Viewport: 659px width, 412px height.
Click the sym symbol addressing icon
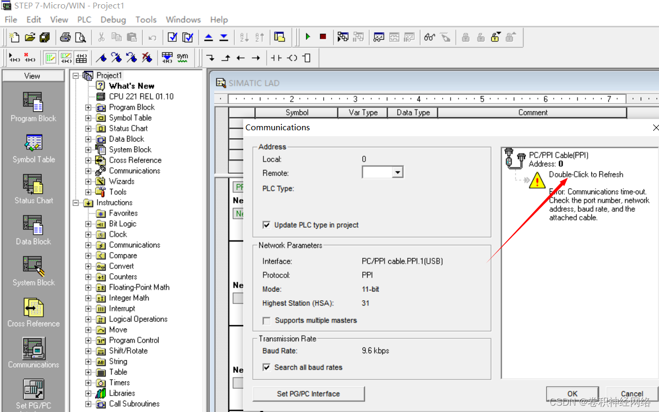pyautogui.click(x=182, y=58)
